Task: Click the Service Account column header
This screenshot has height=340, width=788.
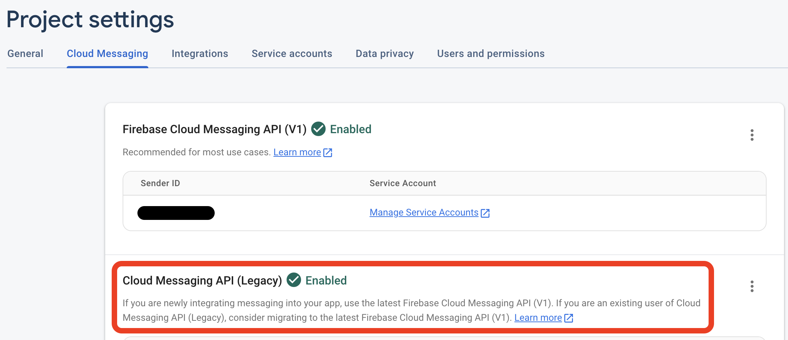Action: [x=403, y=183]
